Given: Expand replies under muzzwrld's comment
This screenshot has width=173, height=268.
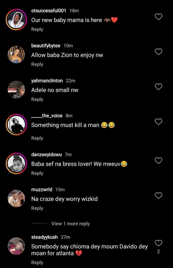Looking at the screenshot, I should (x=70, y=224).
